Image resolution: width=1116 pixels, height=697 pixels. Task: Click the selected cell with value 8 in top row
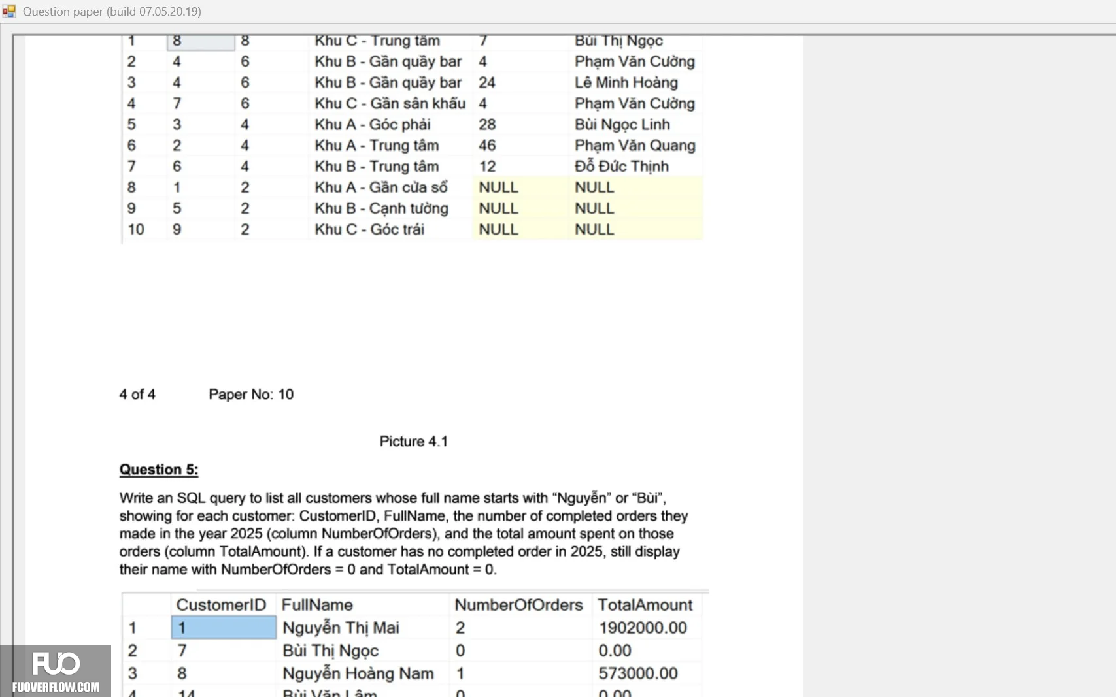(x=201, y=41)
